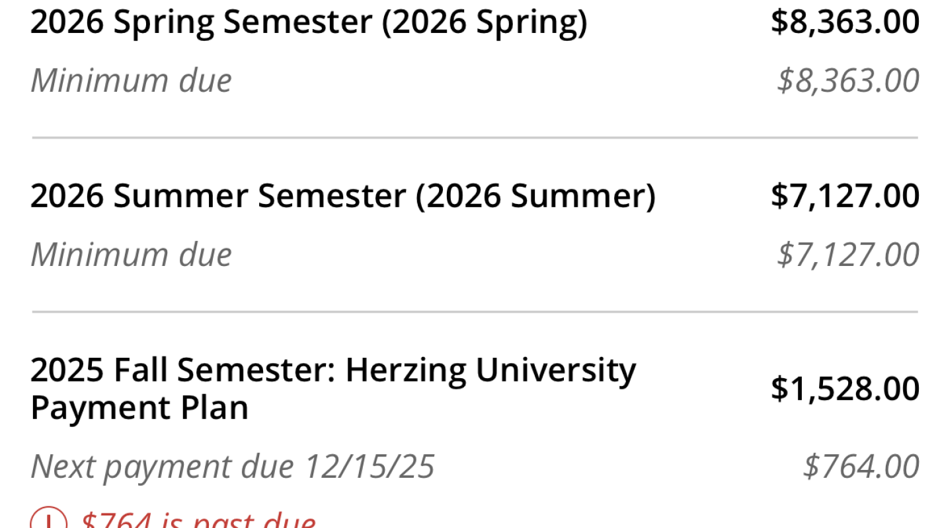Click the italic $7,127.00 minimum due amount
This screenshot has height=528, width=940.
[x=848, y=255]
